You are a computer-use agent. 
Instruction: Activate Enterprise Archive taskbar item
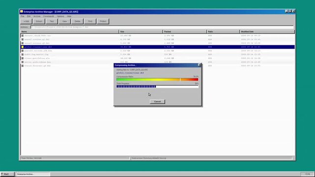(33, 174)
